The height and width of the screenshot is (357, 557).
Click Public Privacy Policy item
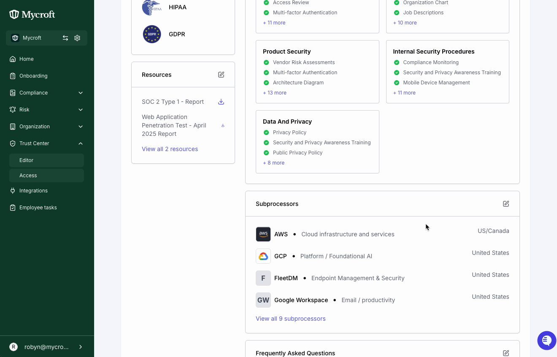point(297,153)
